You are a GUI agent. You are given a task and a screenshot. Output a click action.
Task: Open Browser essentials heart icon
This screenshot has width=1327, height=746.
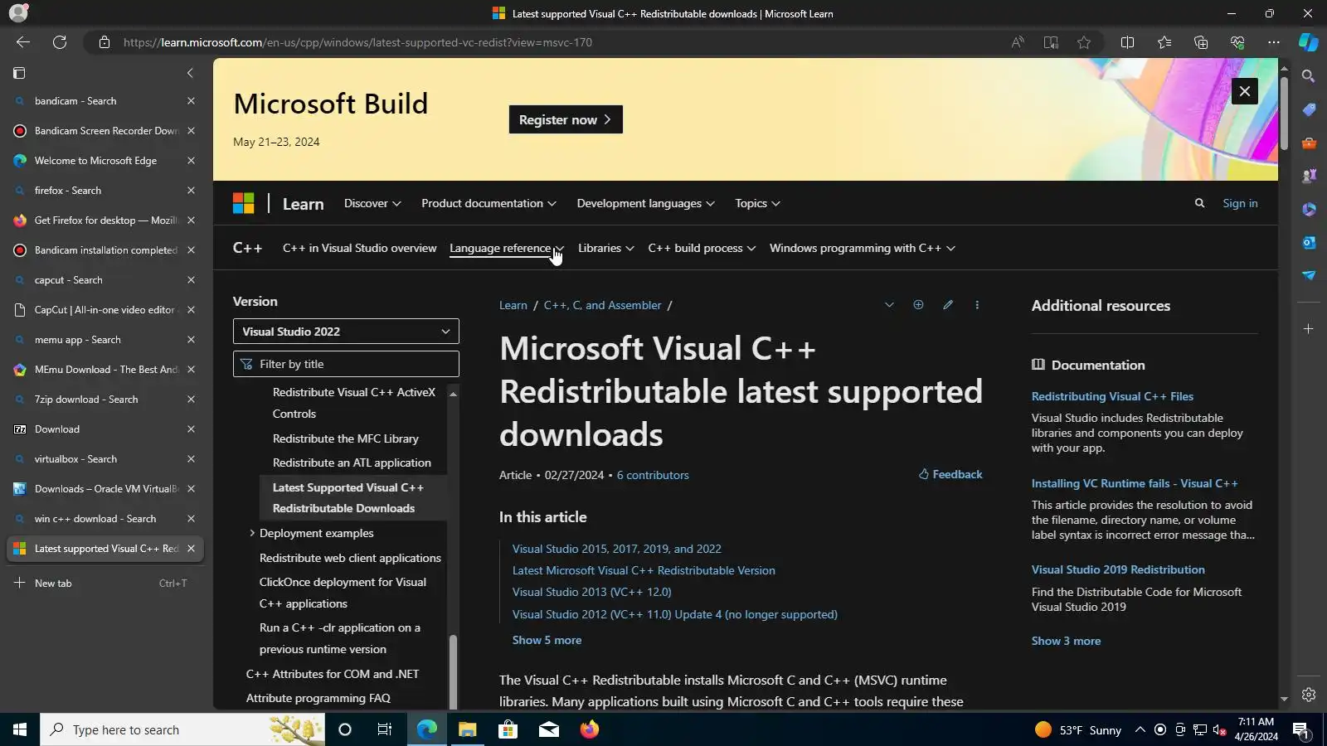click(x=1237, y=42)
